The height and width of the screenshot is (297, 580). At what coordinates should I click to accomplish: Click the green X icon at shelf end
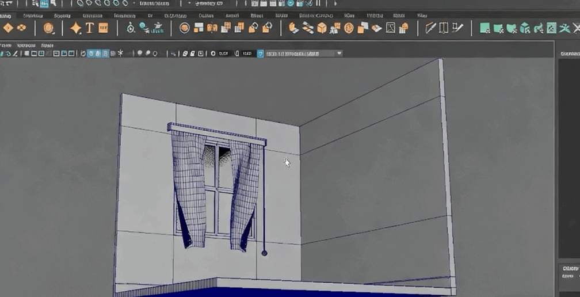pos(565,28)
